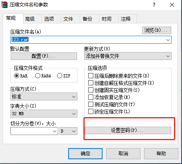Click the archive name field containing 123.rar
Screen dimensions: 182x164
coord(91,40)
